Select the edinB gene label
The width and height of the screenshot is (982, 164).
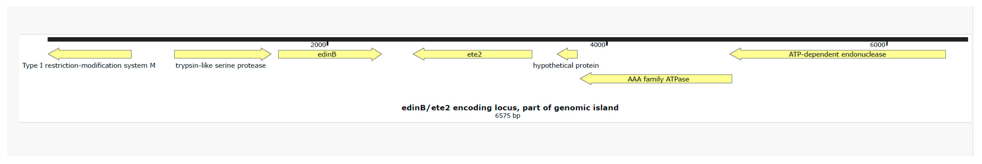327,54
